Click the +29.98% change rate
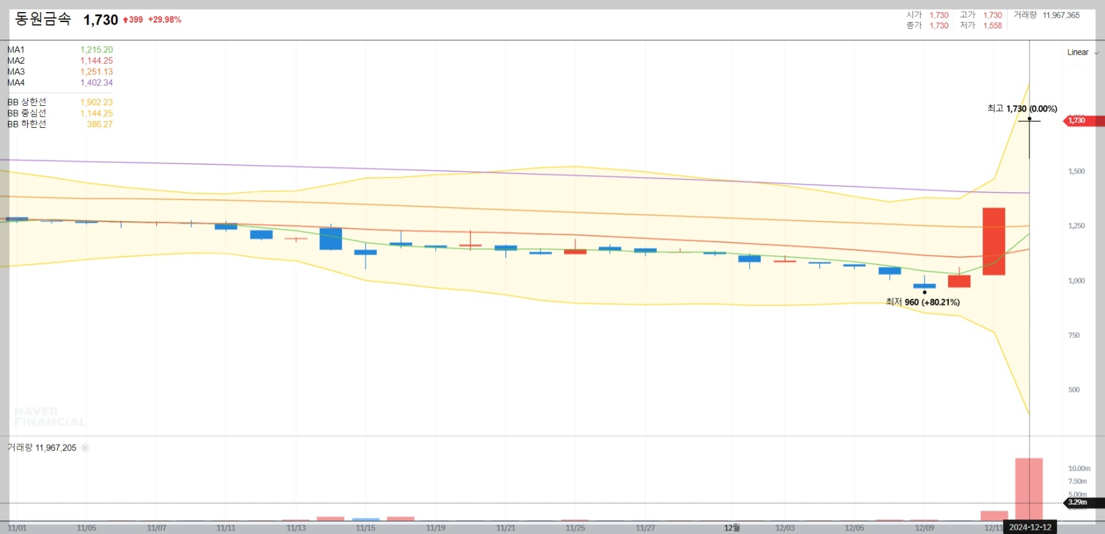The image size is (1105, 534). click(164, 20)
